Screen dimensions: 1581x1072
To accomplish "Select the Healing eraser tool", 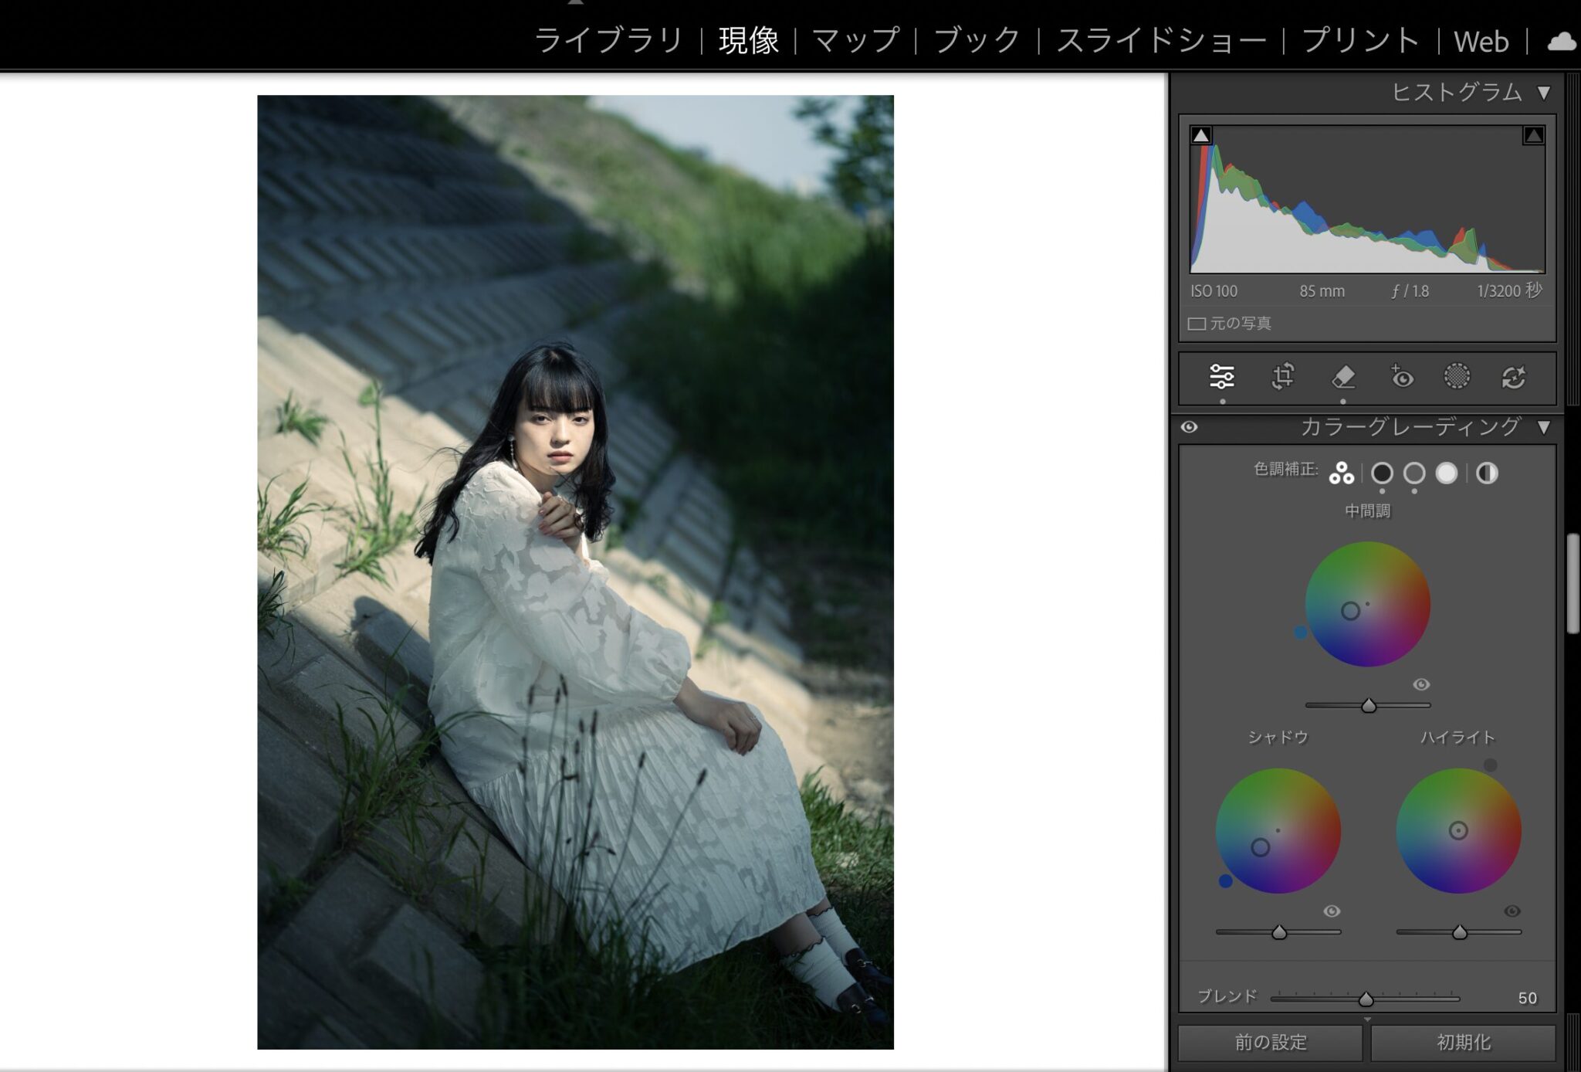I will (x=1343, y=377).
